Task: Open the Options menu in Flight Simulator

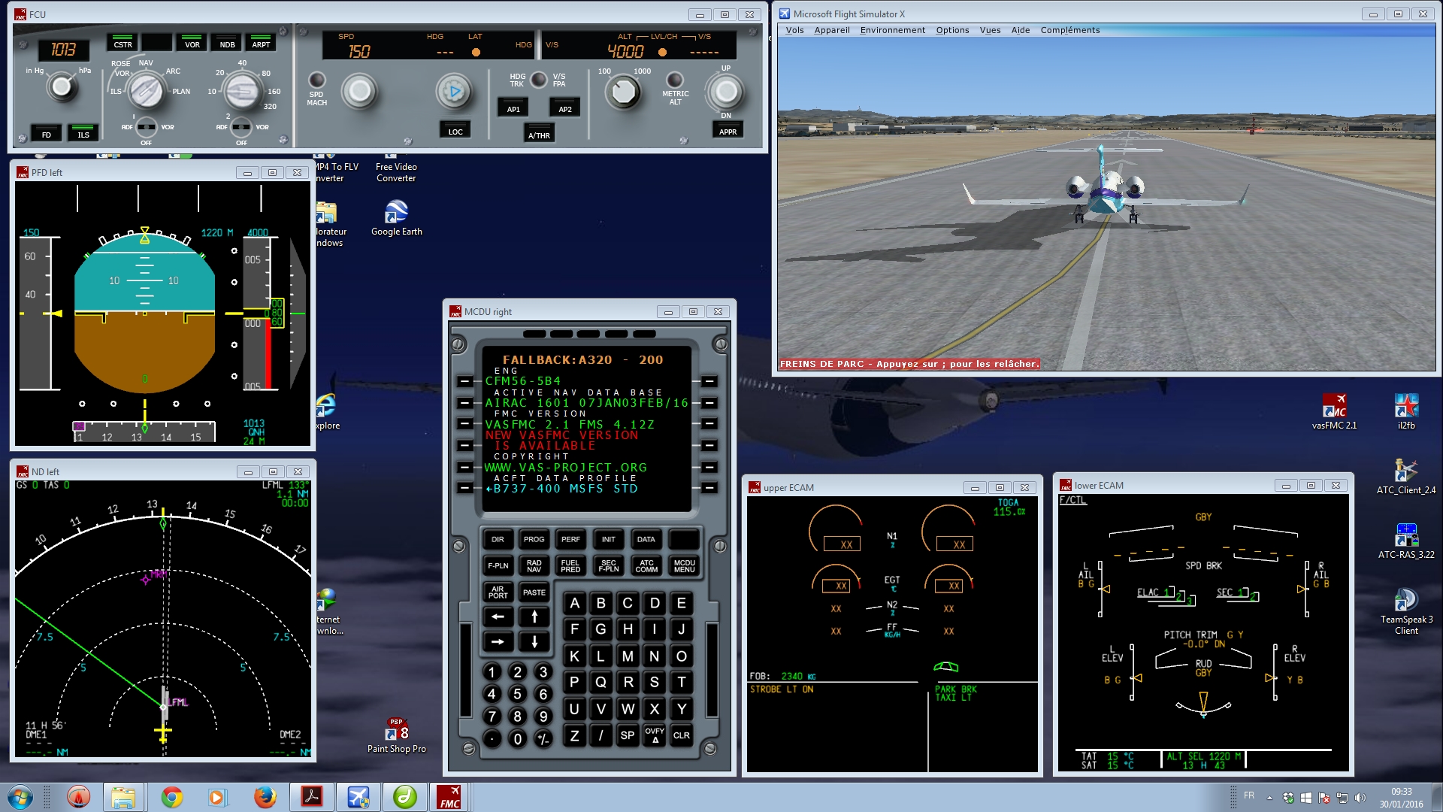Action: (952, 30)
